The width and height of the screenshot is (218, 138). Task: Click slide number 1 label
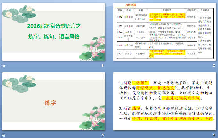tap(103, 65)
